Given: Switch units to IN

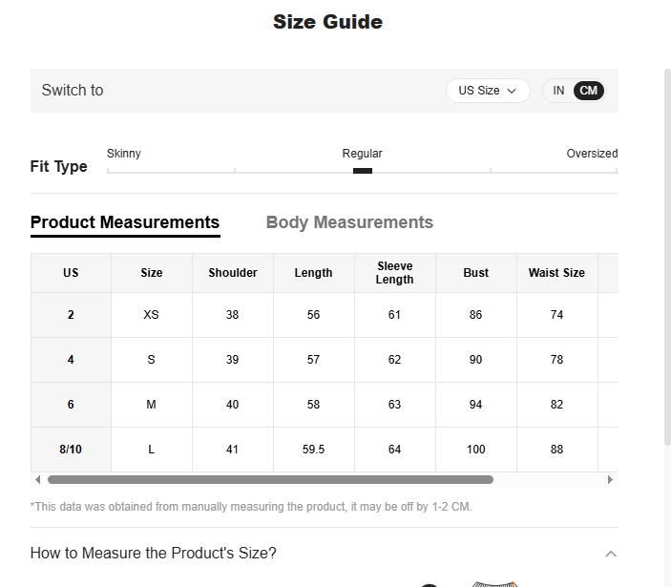Looking at the screenshot, I should [558, 91].
